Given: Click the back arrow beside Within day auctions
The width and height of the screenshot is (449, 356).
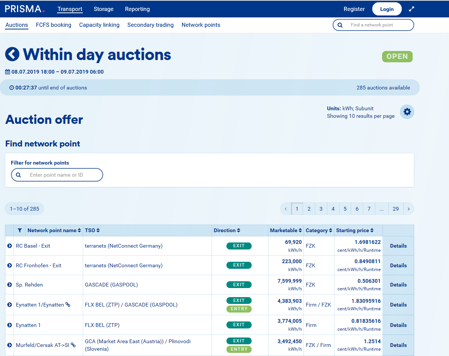Looking at the screenshot, I should coord(12,54).
